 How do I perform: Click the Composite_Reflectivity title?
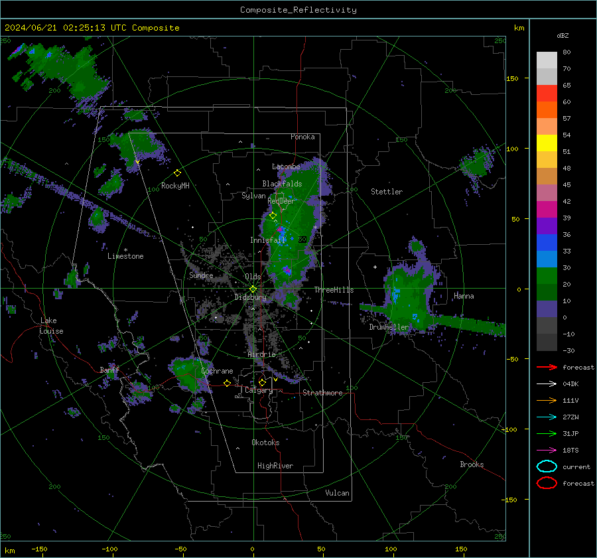(298, 10)
